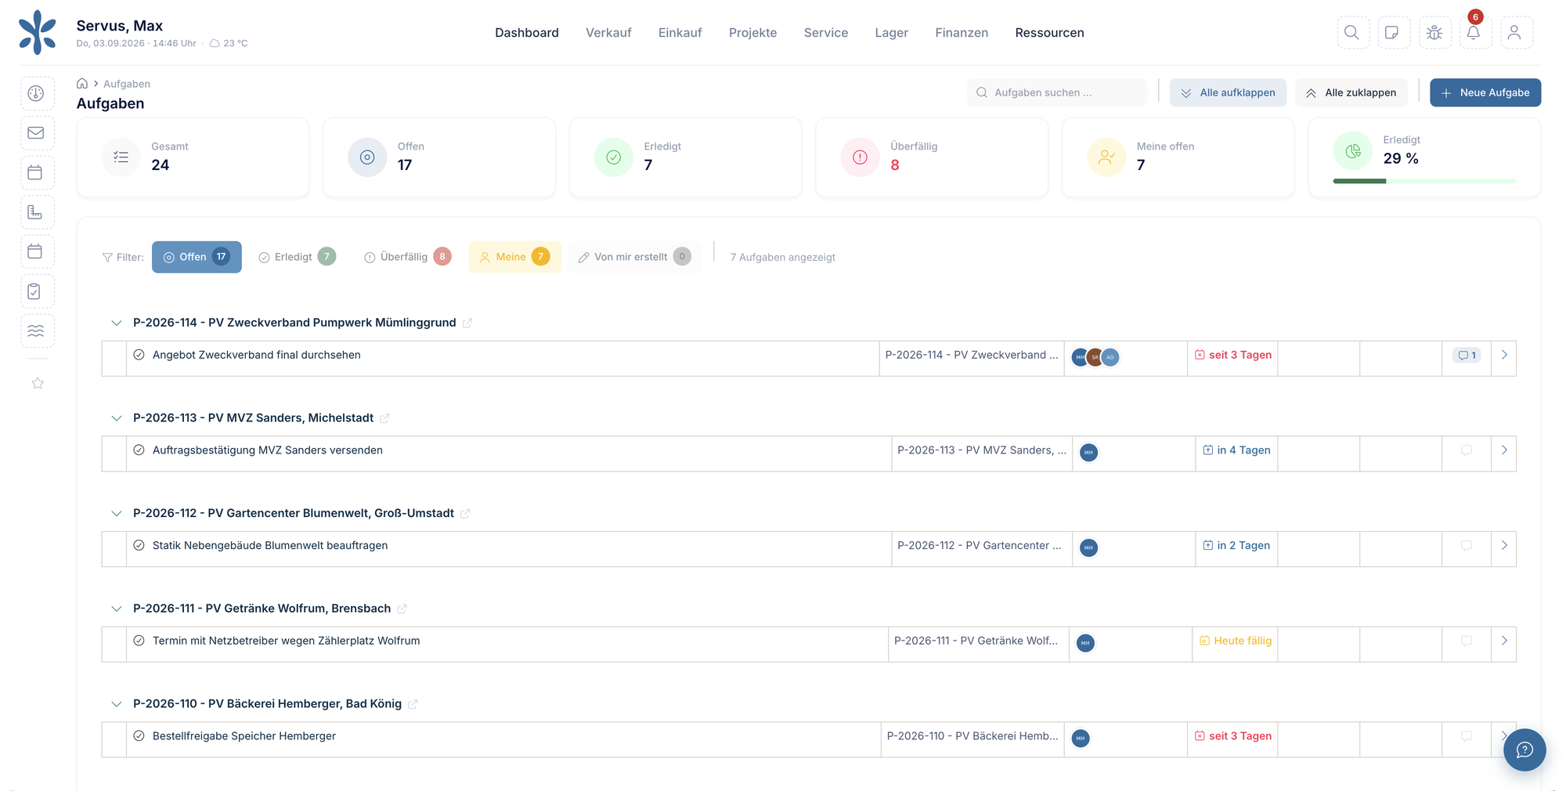Open the user profile icon
Image resolution: width=1566 pixels, height=791 pixels.
pos(1515,33)
